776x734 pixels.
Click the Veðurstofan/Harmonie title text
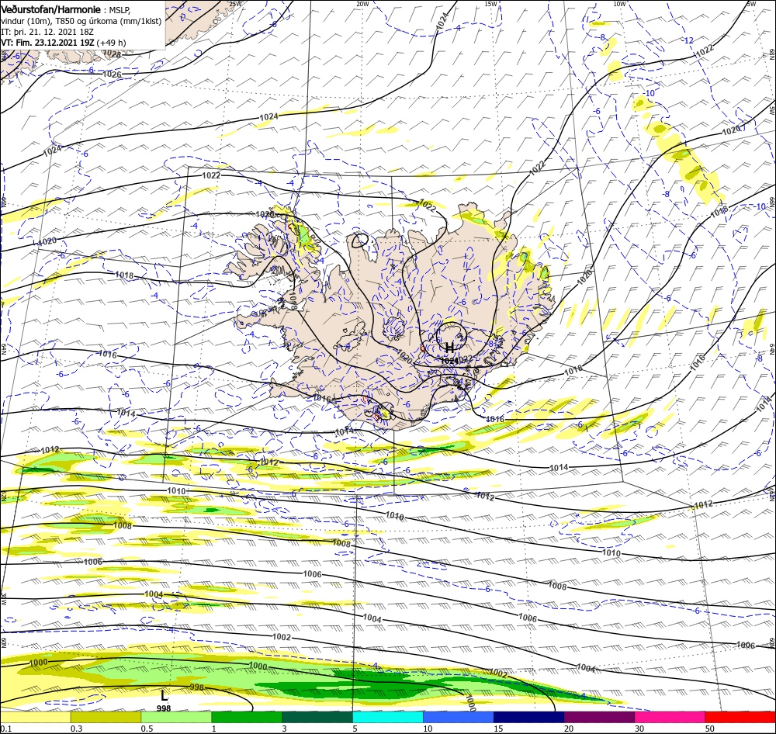tap(51, 9)
